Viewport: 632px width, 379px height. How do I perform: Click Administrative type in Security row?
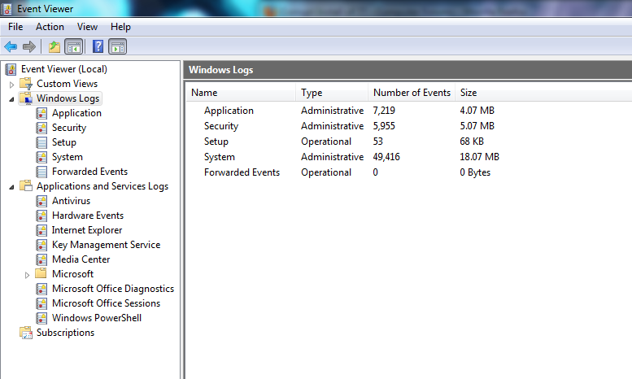click(x=332, y=126)
